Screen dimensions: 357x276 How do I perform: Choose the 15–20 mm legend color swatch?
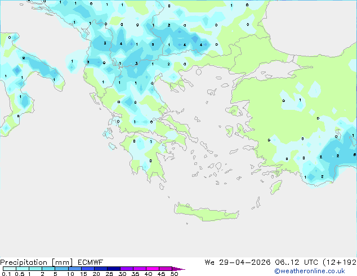(x=88, y=269)
